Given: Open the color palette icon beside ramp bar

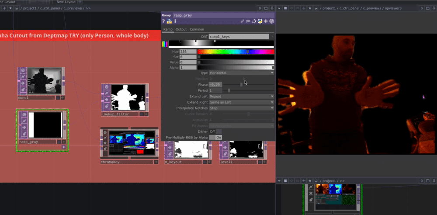Looking at the screenshot, I should [x=165, y=44].
